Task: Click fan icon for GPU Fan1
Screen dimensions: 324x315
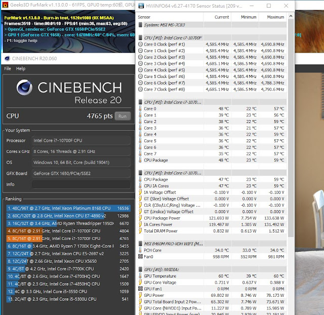Action: click(x=140, y=289)
